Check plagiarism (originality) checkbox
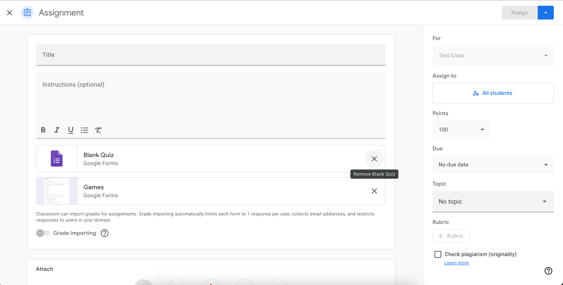This screenshot has width=563, height=285. 438,254
